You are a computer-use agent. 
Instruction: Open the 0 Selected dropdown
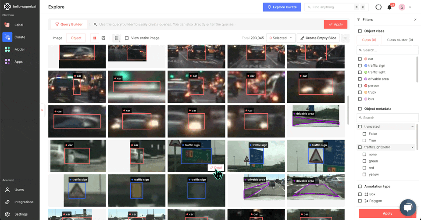click(x=281, y=38)
